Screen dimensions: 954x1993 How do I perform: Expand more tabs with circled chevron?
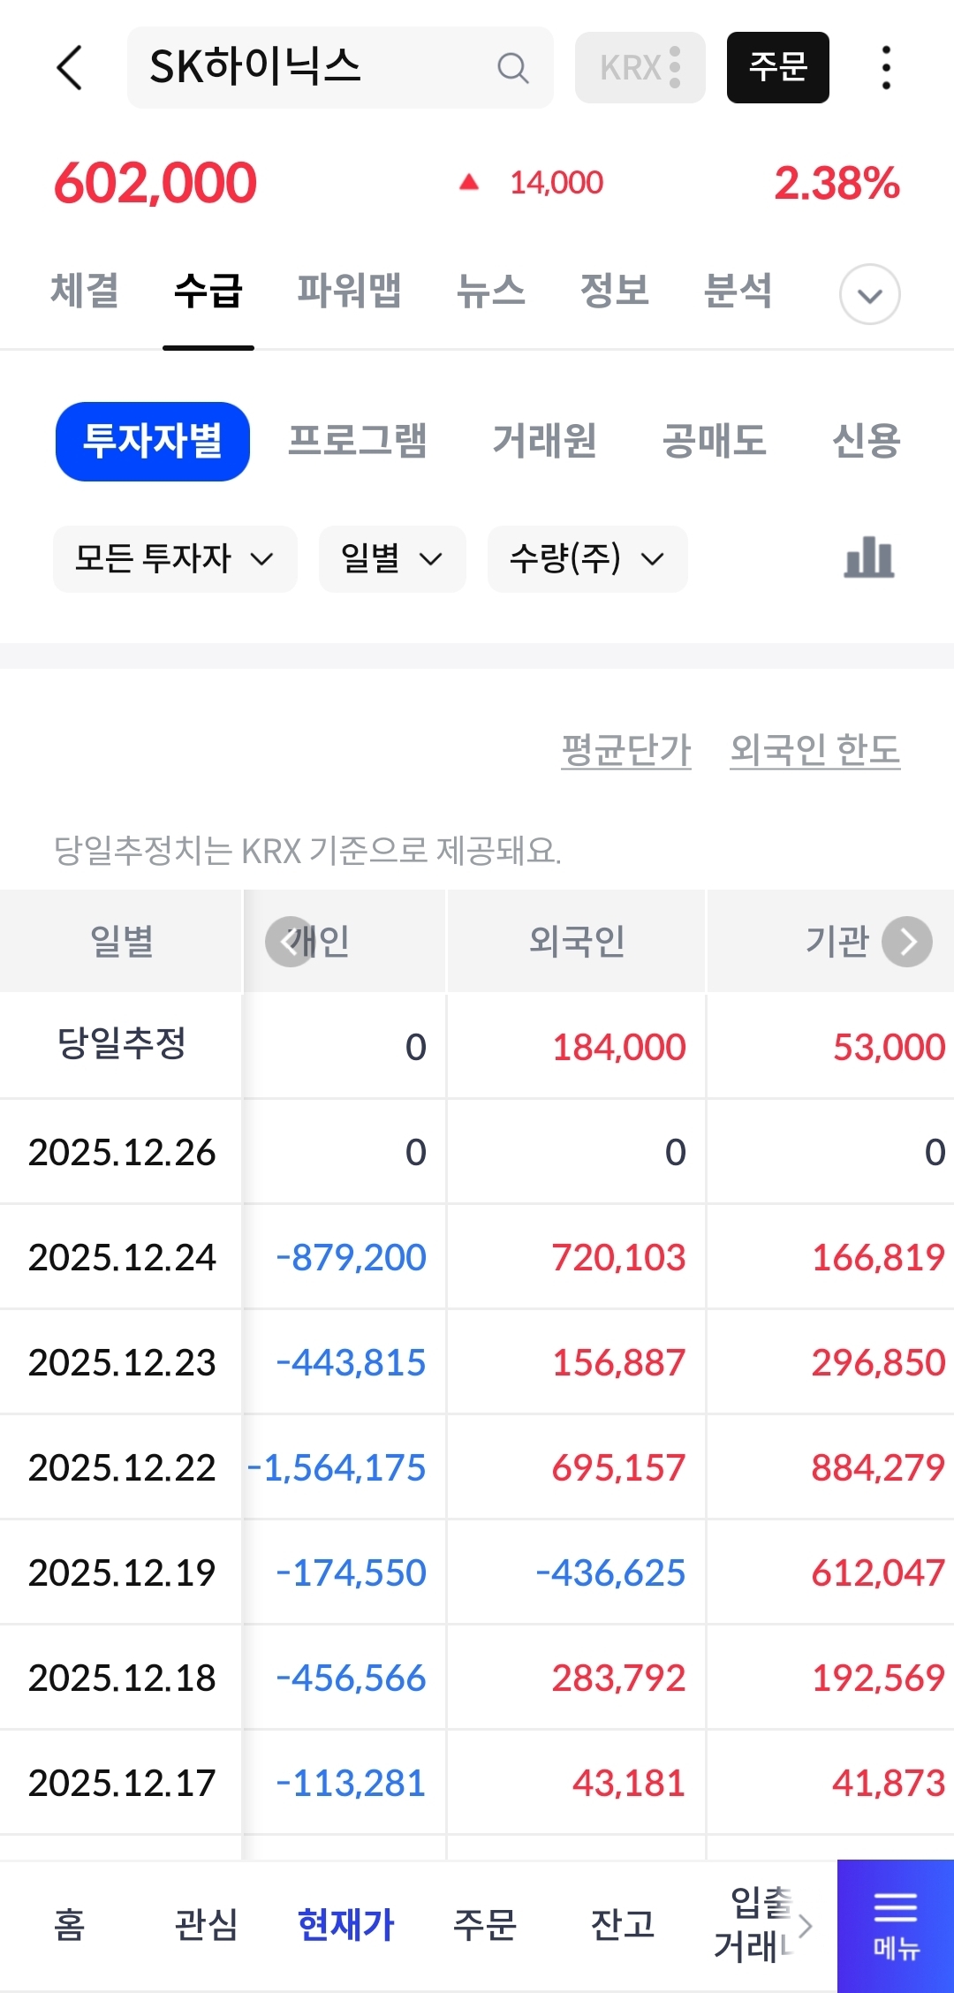869,294
